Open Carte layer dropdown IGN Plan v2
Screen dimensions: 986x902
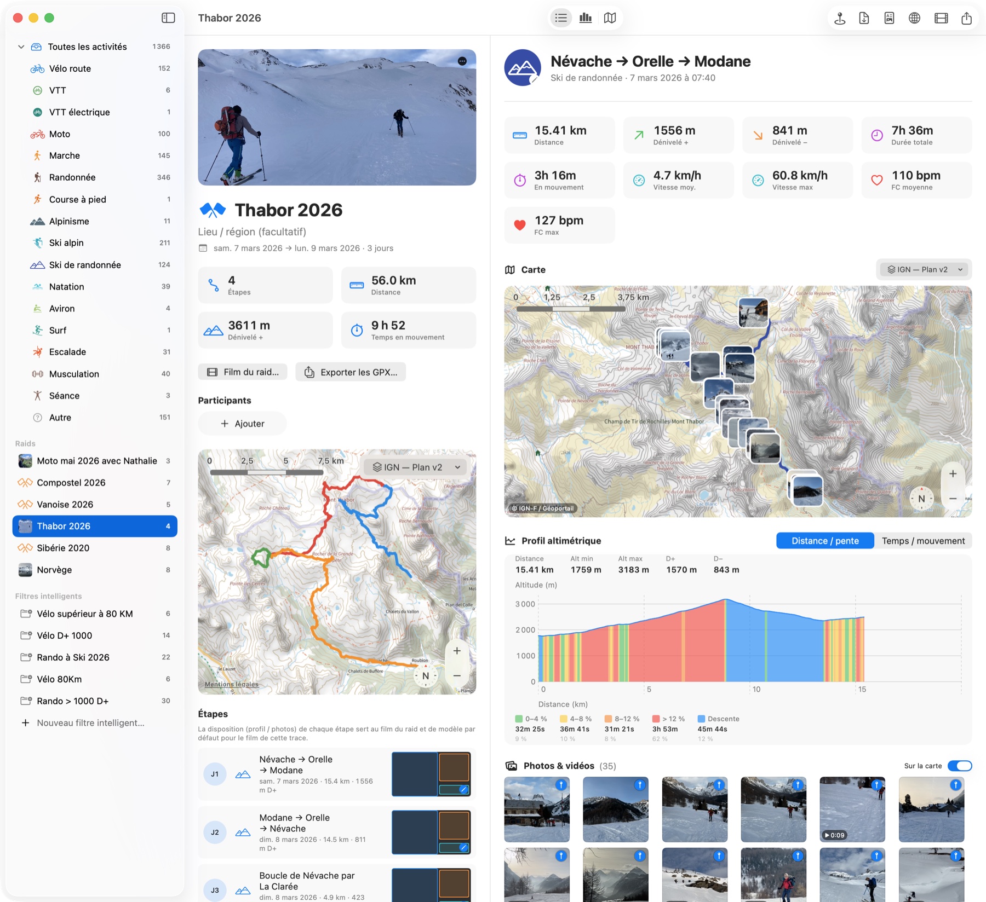coord(924,269)
